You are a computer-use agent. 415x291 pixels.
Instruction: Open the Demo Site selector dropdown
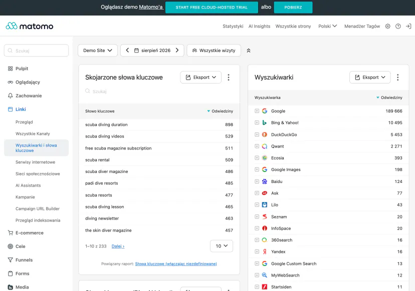98,50
